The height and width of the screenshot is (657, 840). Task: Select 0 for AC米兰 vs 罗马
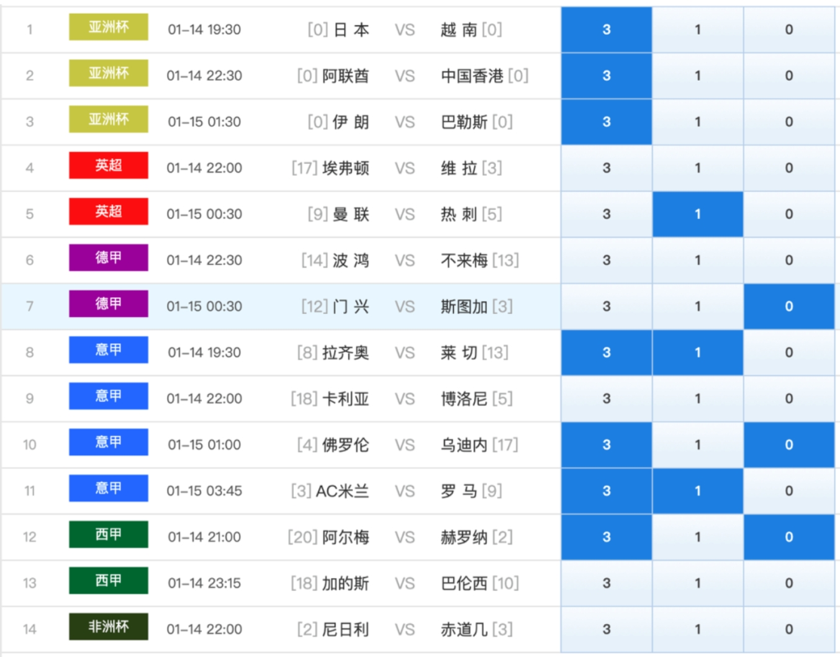point(789,491)
